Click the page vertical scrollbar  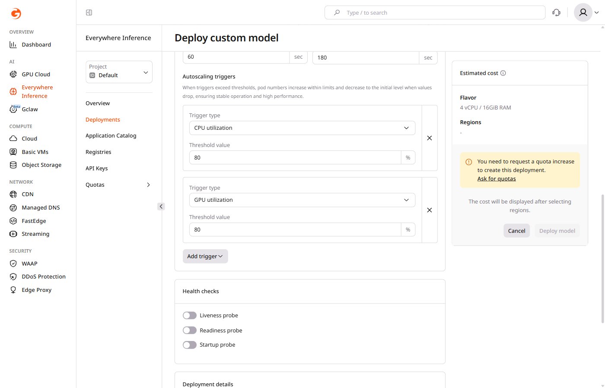click(x=603, y=259)
